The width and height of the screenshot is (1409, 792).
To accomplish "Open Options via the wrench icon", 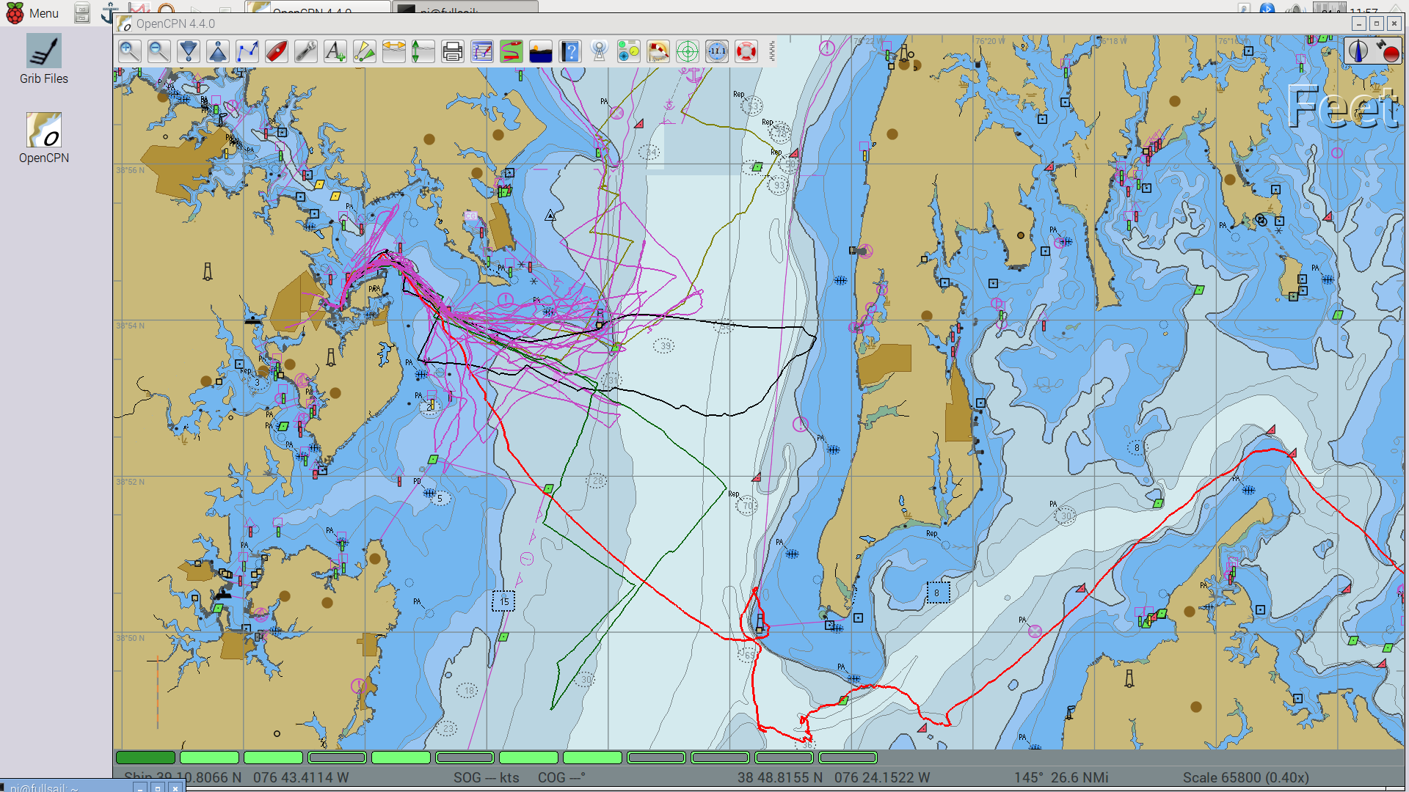I will tap(306, 51).
